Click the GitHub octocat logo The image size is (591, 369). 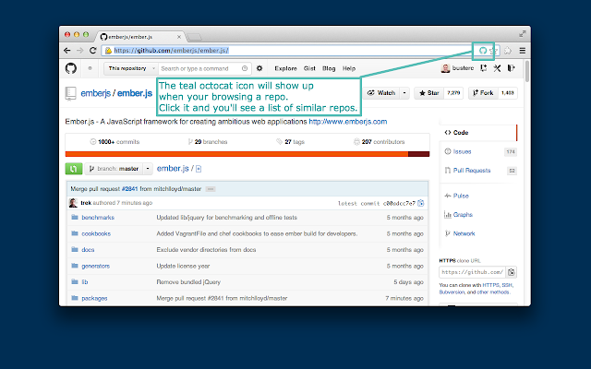tap(71, 68)
